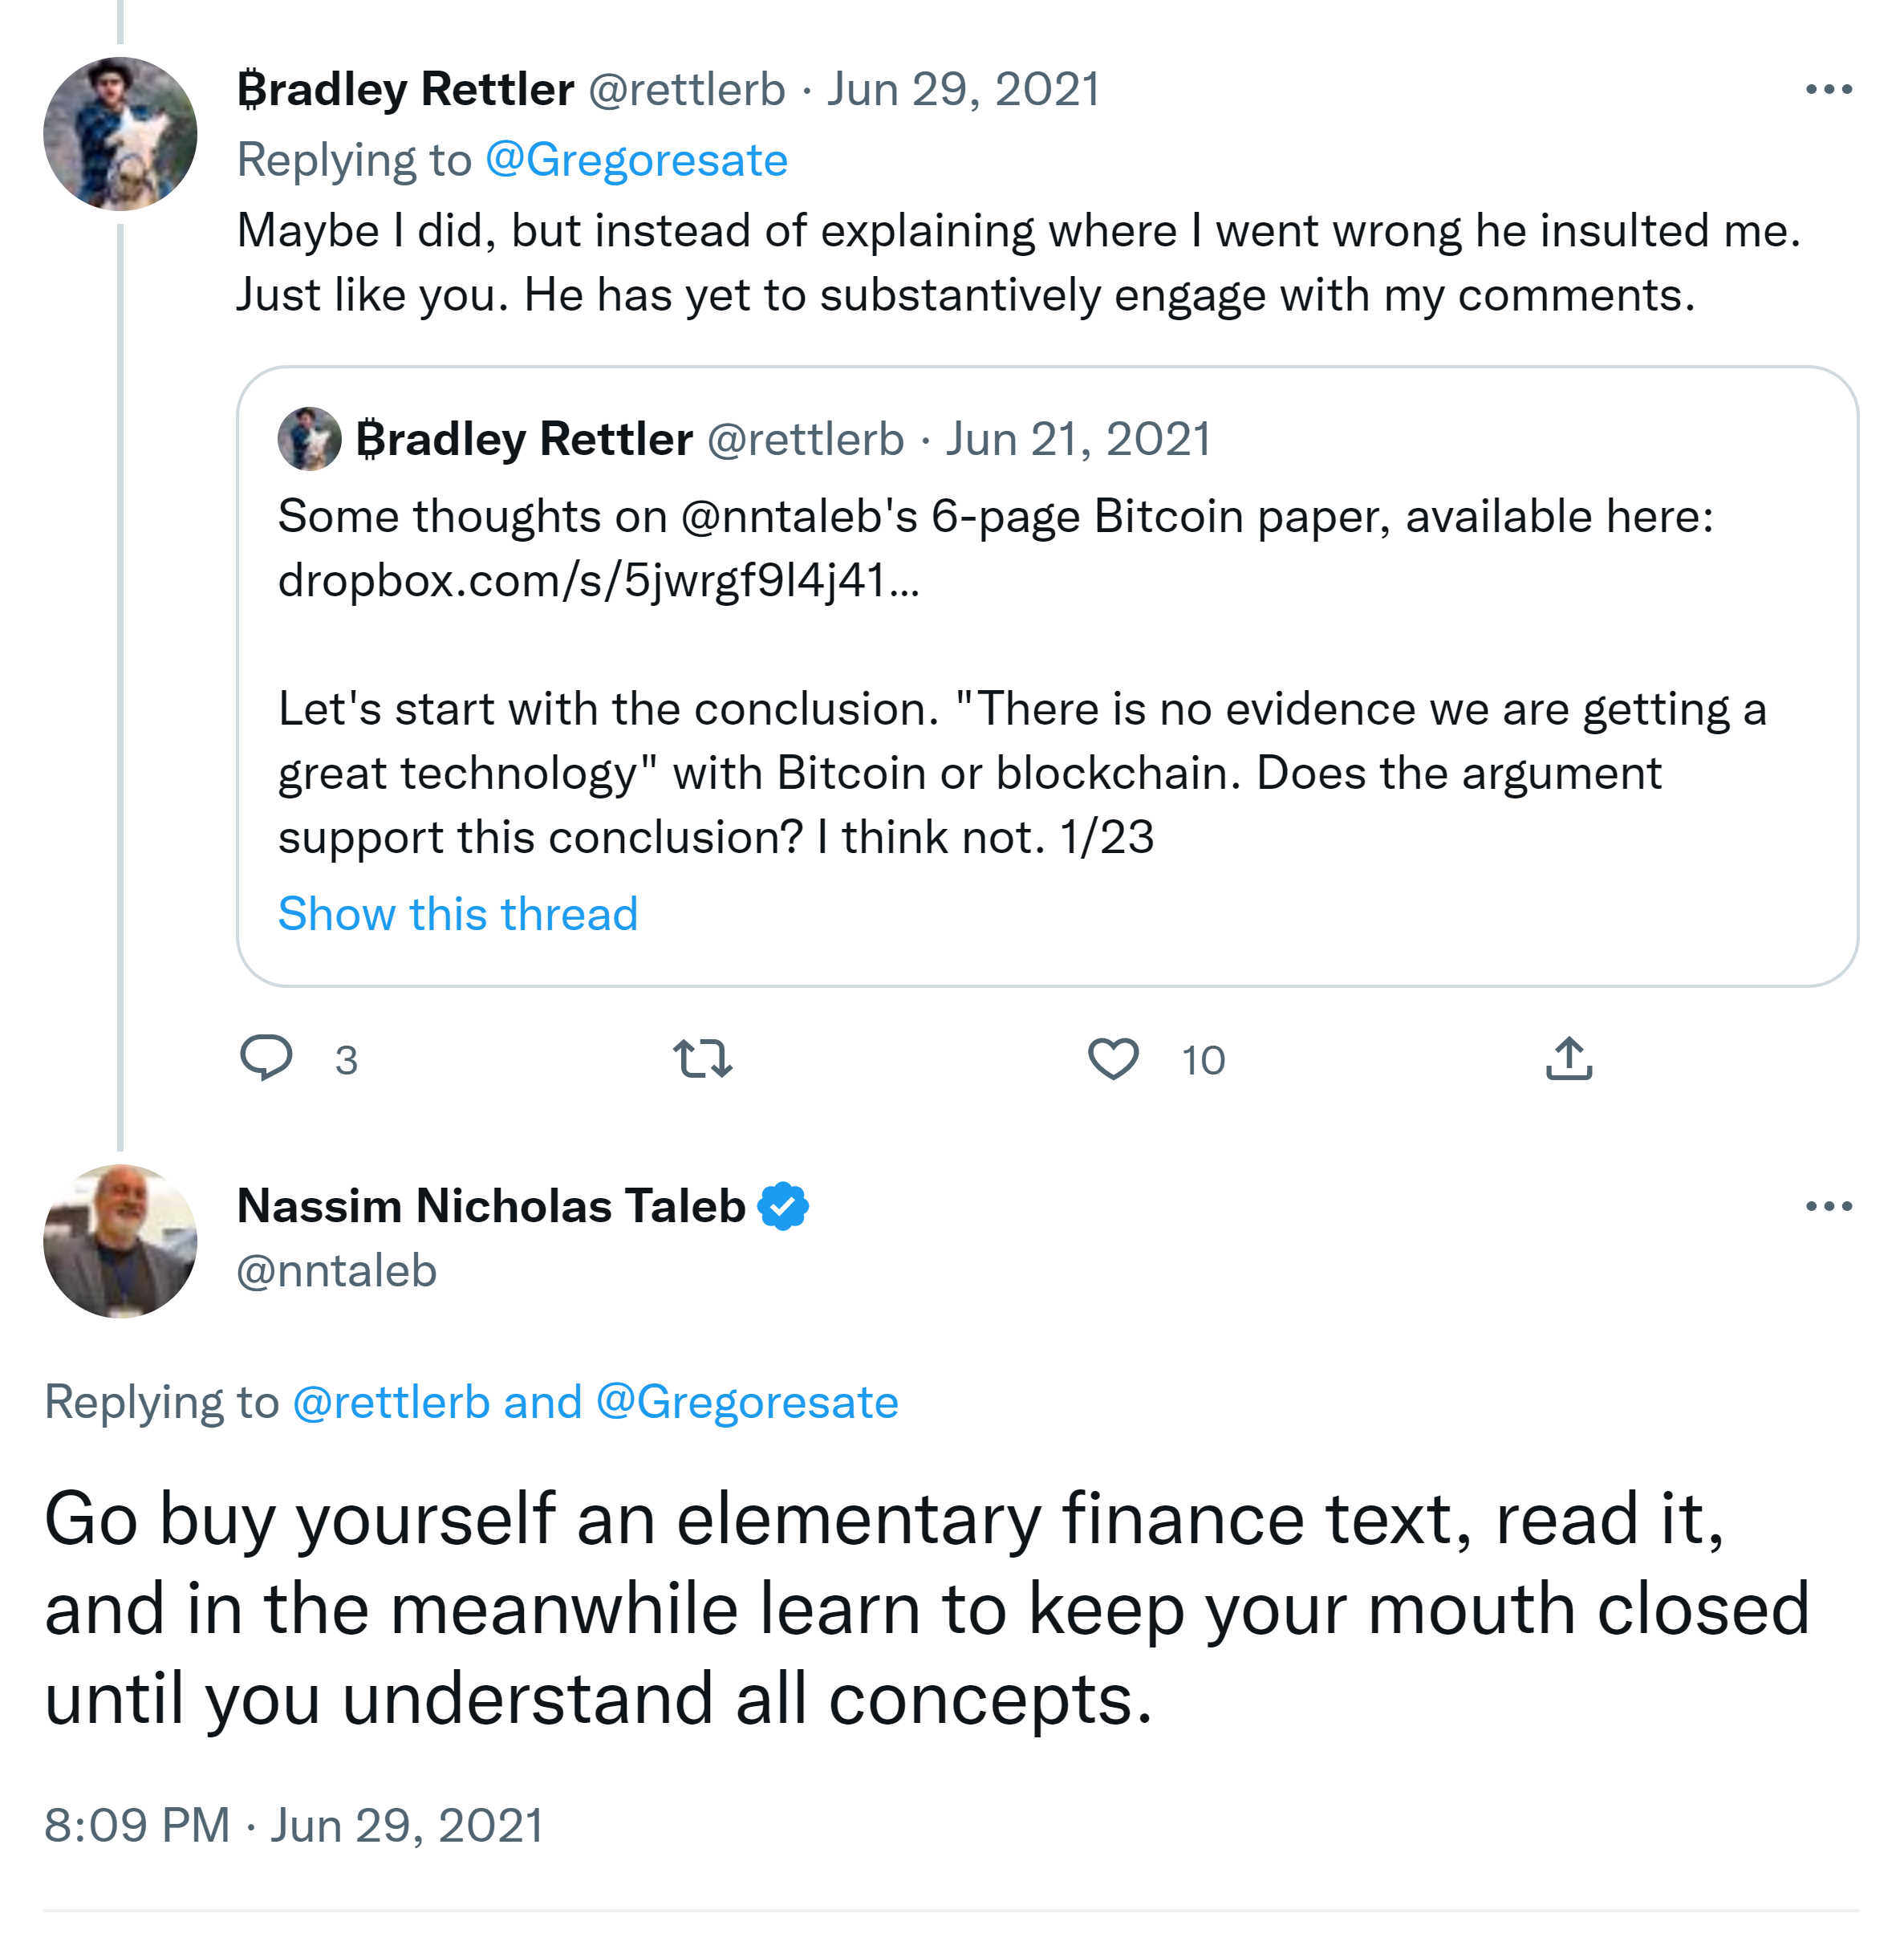The image size is (1904, 1946).
Task: Open Nassim Nicholas Taleb's profile picture
Action: pos(120,1241)
